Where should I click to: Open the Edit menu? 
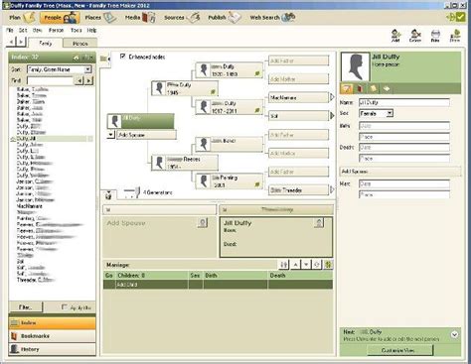pyautogui.click(x=23, y=30)
